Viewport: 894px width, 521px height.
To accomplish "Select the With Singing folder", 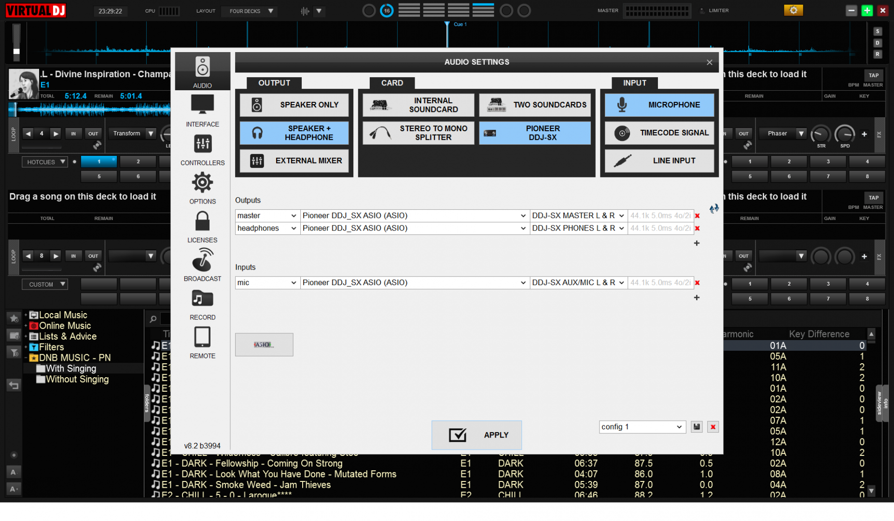I will [x=71, y=369].
